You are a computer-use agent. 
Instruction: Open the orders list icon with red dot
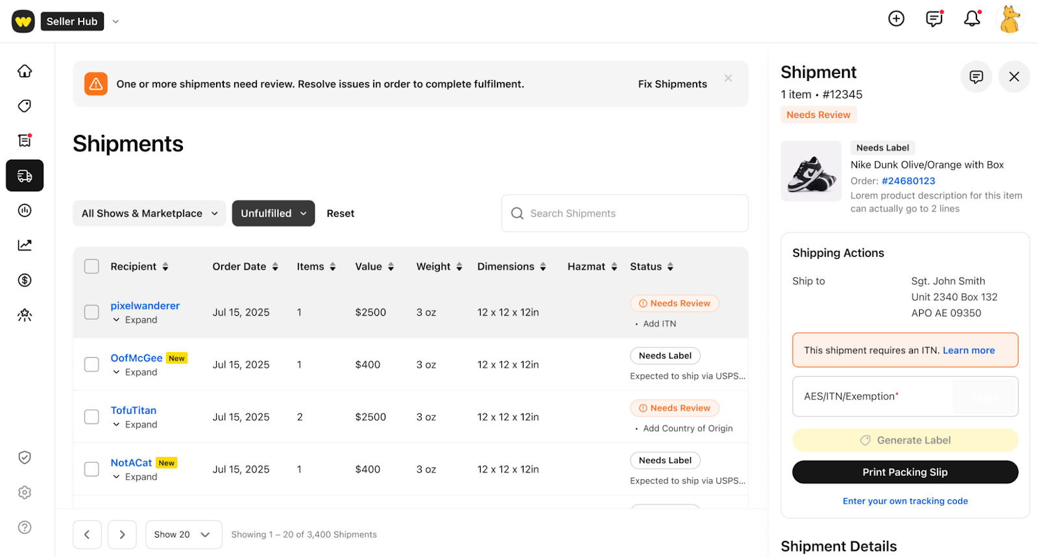[25, 140]
